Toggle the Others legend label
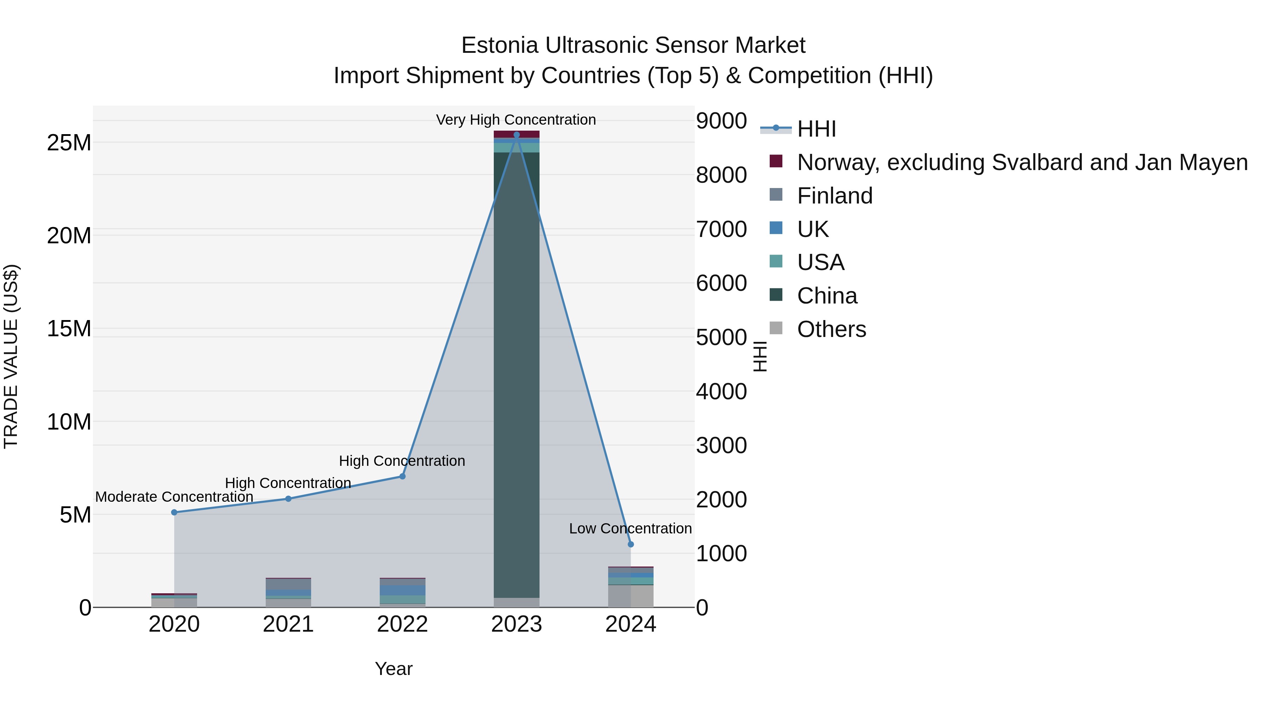This screenshot has width=1267, height=713. (x=831, y=330)
